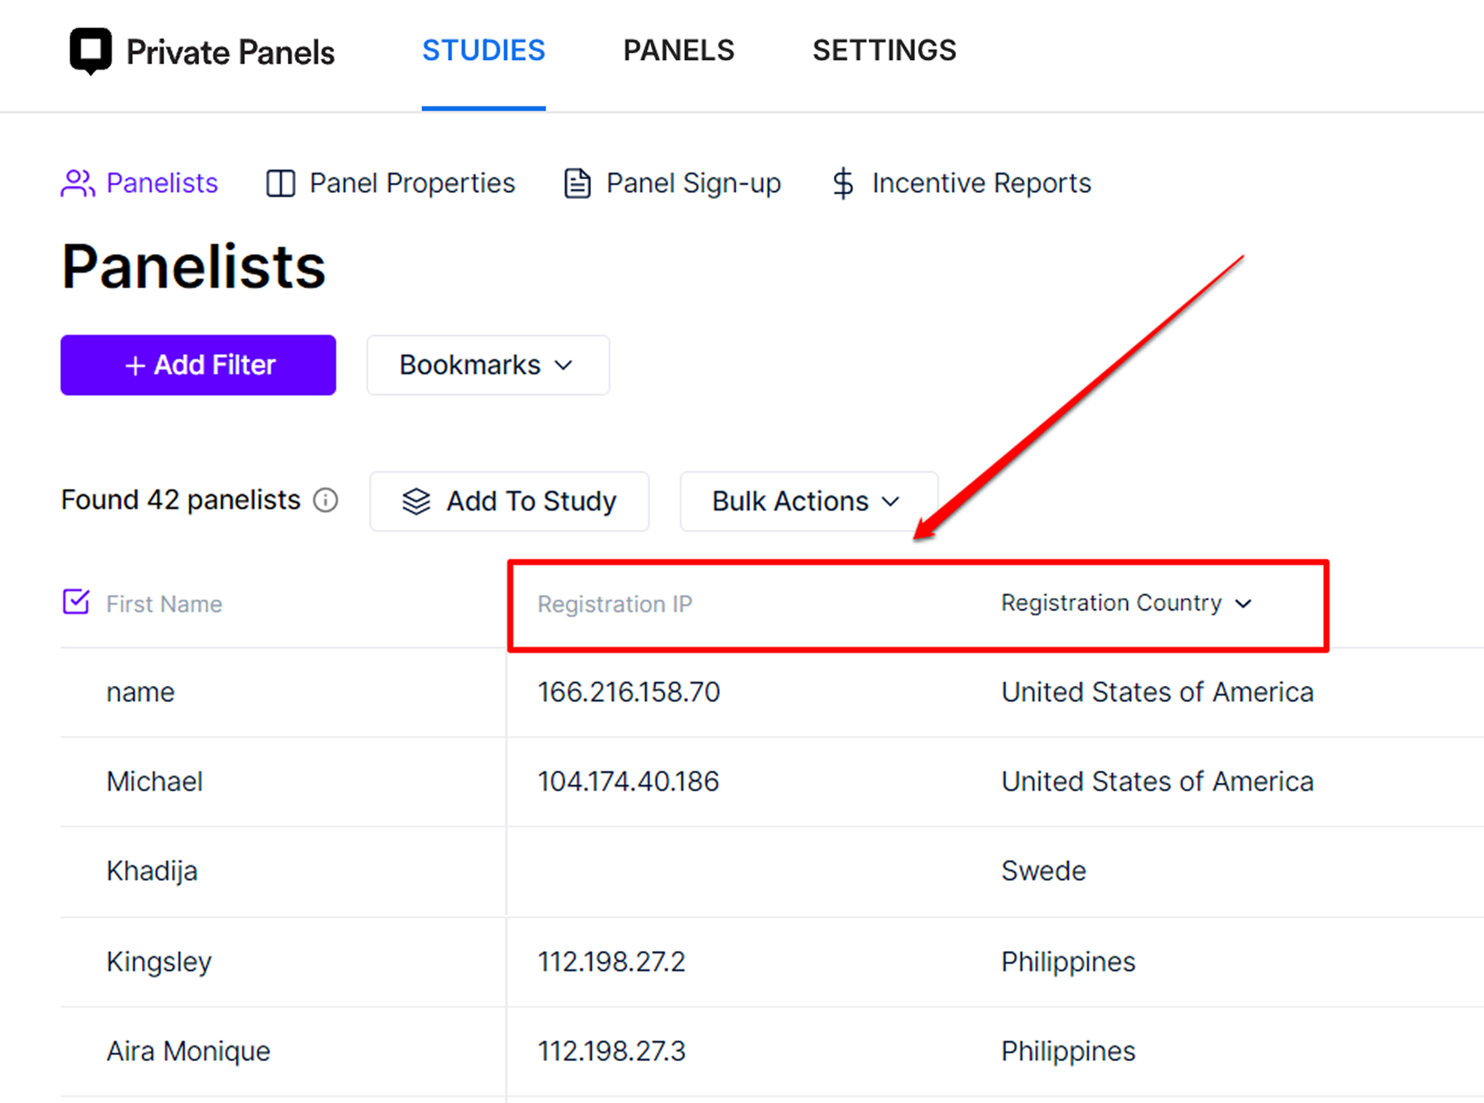
Task: Open the Panel Properties sub-tab
Action: [x=391, y=183]
